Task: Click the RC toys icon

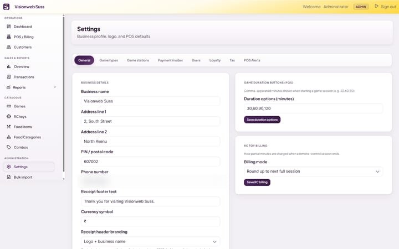Action: 9,116
